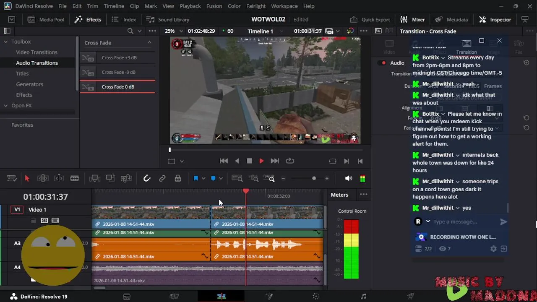537x302 pixels.
Task: Toggle timeline Snapping magnet
Action: coord(147,179)
